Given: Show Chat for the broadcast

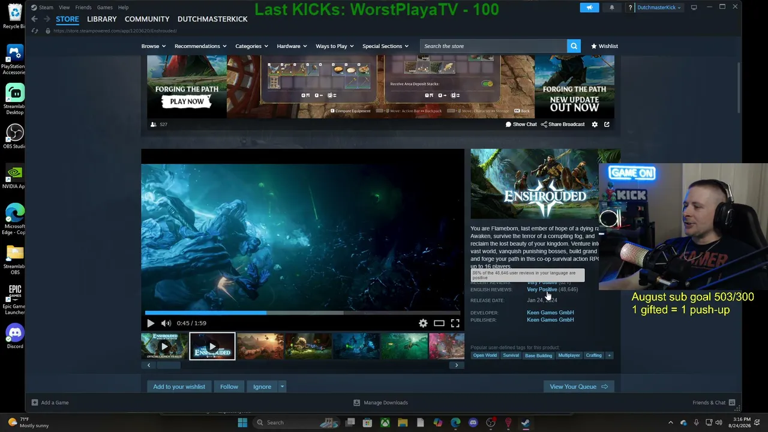Looking at the screenshot, I should pos(521,124).
